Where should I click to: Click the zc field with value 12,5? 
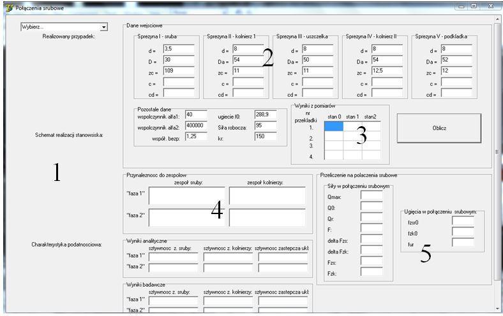click(387, 71)
